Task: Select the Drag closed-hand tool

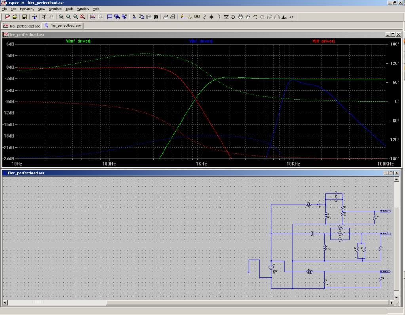Action: (248, 17)
